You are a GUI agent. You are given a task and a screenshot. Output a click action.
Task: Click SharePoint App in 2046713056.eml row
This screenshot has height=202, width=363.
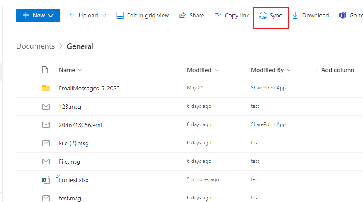[x=268, y=124]
